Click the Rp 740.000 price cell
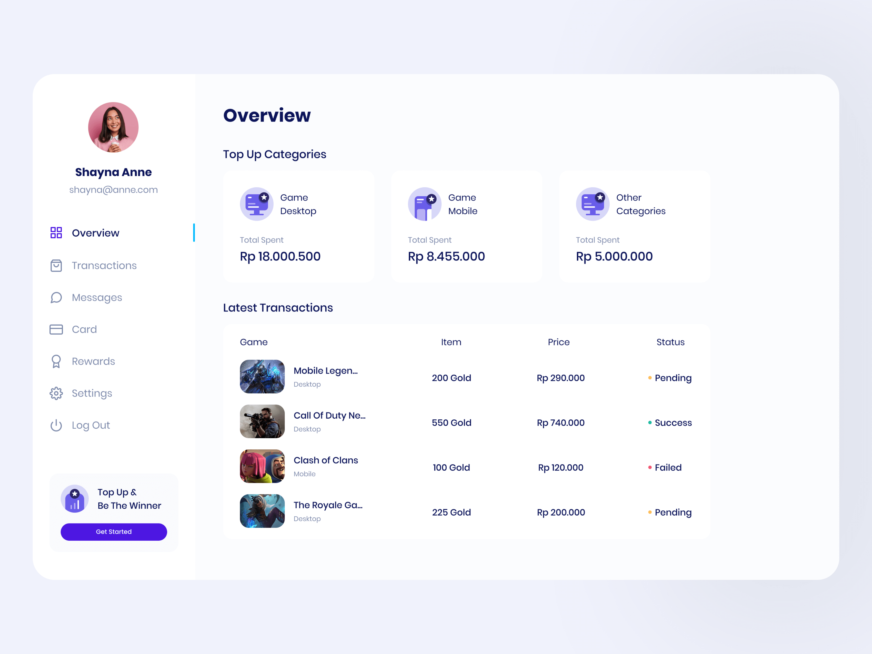The height and width of the screenshot is (654, 872). point(561,423)
